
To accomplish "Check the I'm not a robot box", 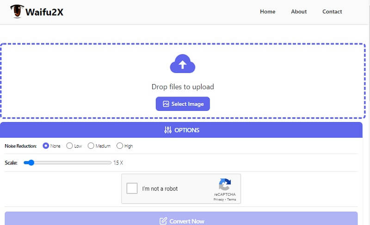I will (132, 189).
